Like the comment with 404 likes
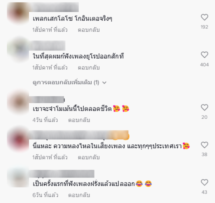This screenshot has width=215, height=203. click(205, 55)
